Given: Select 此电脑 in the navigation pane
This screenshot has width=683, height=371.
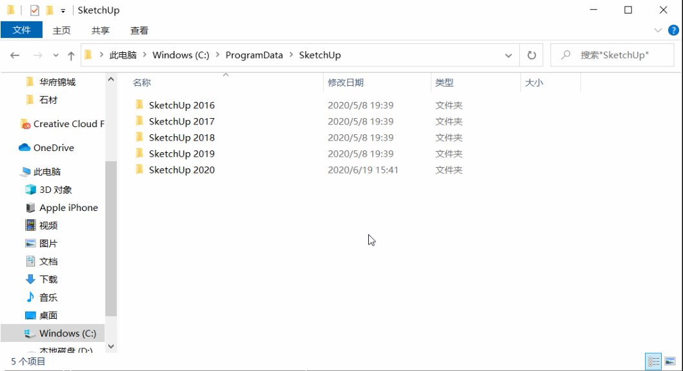Looking at the screenshot, I should pos(47,172).
